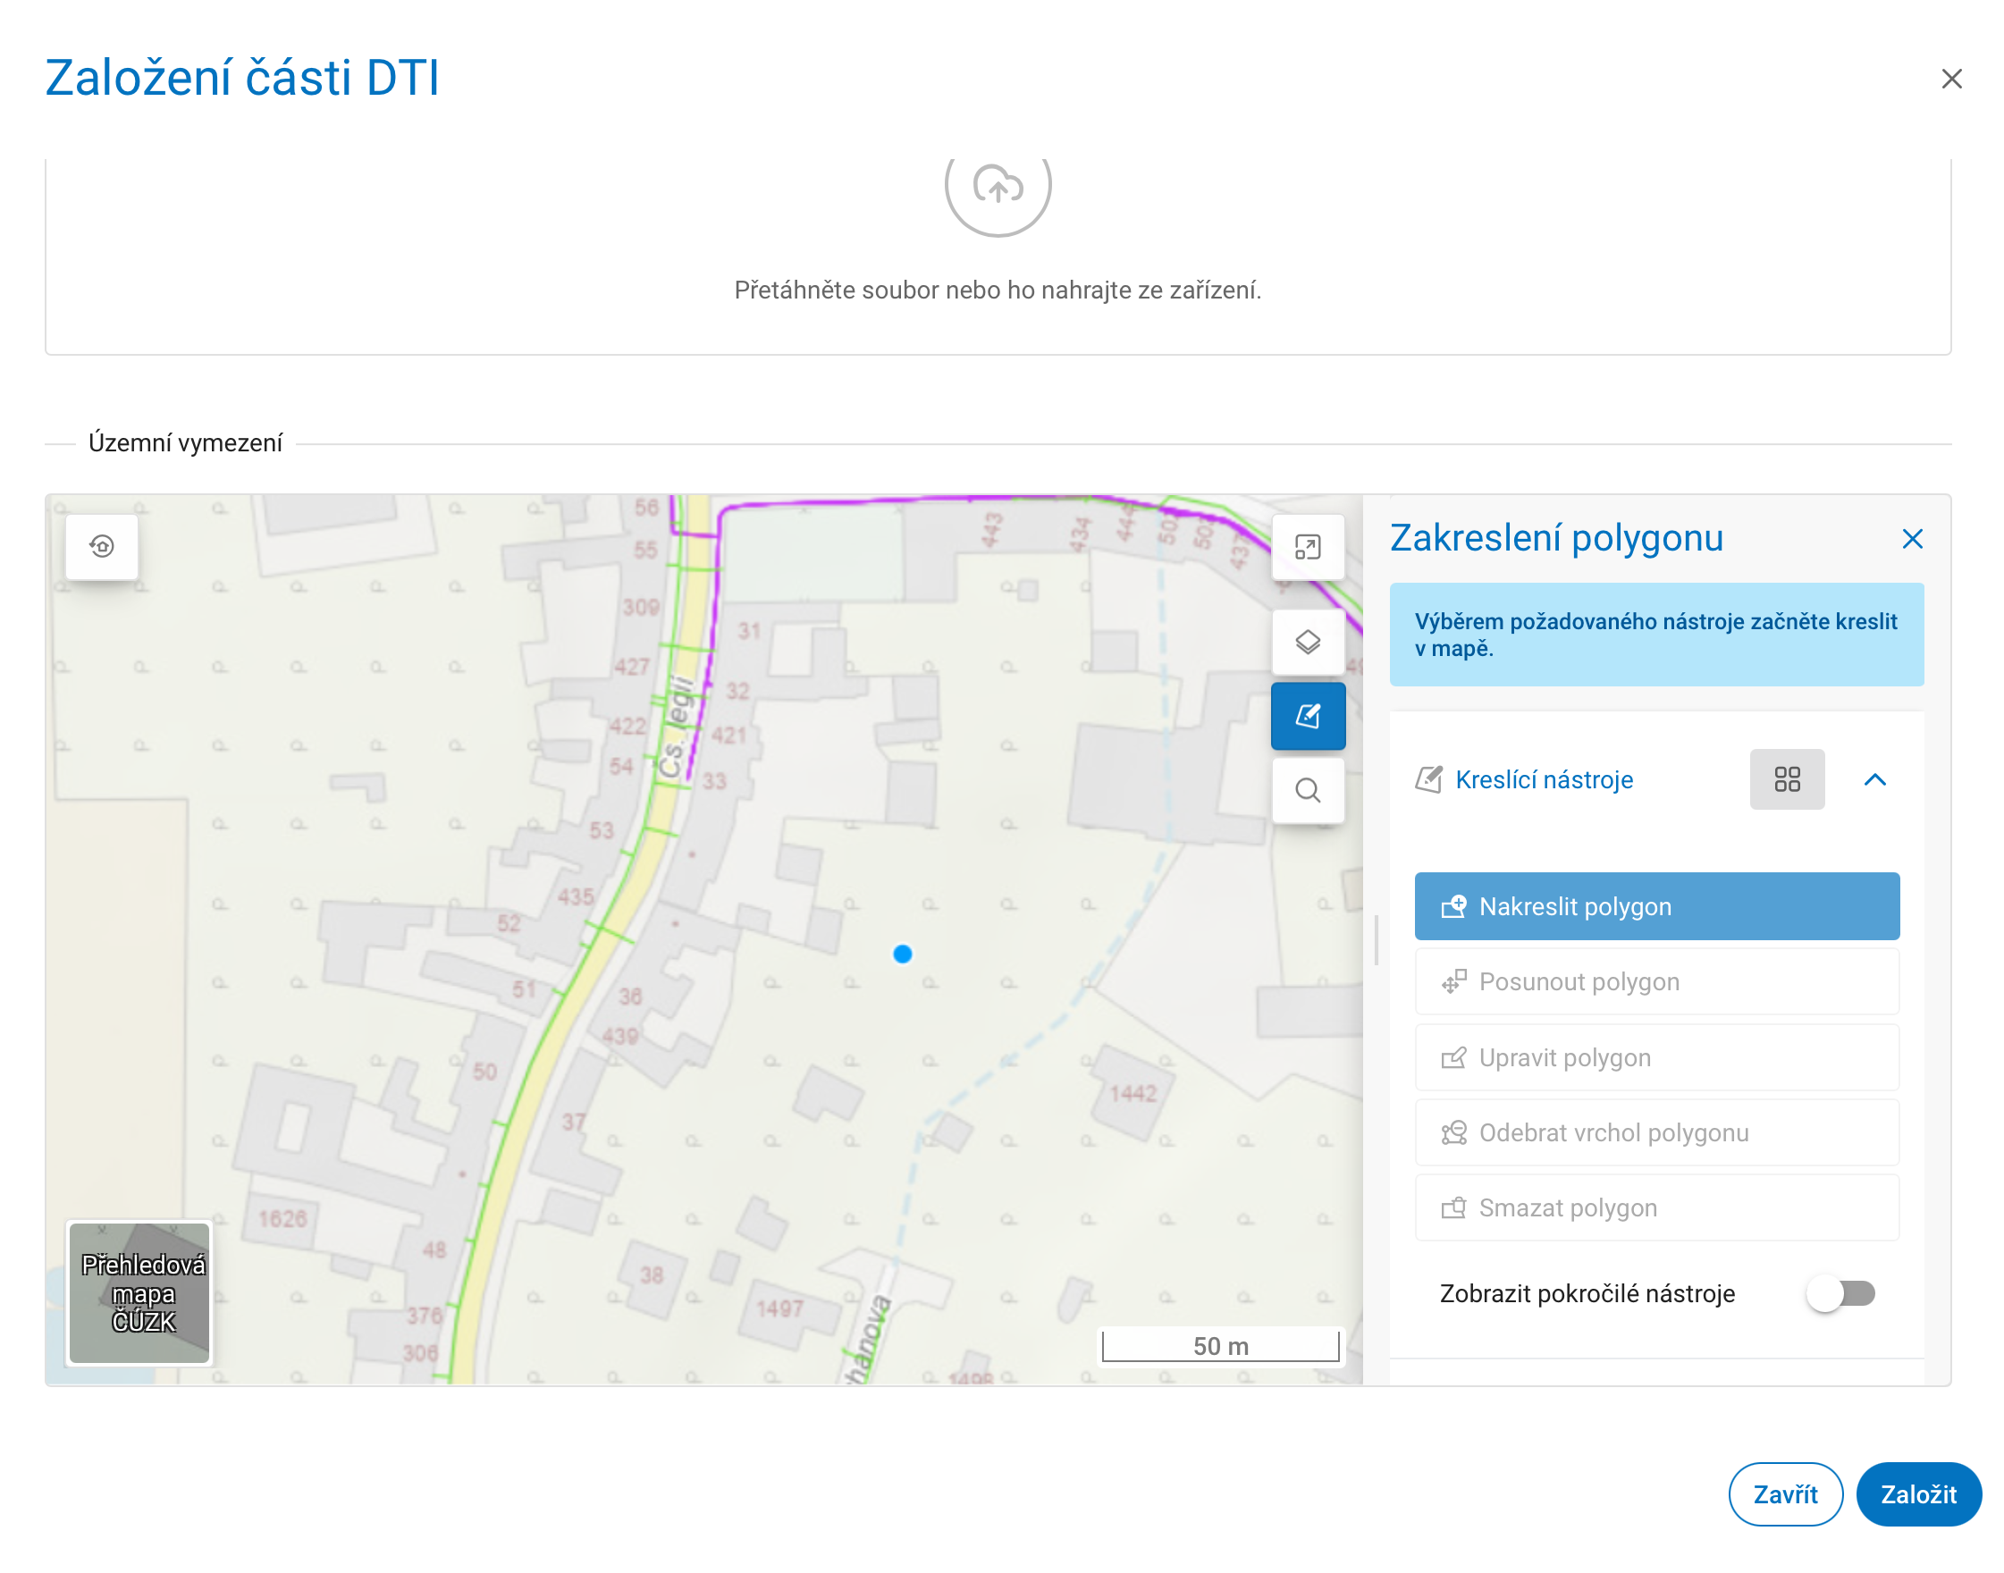The height and width of the screenshot is (1573, 2004).
Task: Click parcel label 1626 on map
Action: tap(282, 1218)
